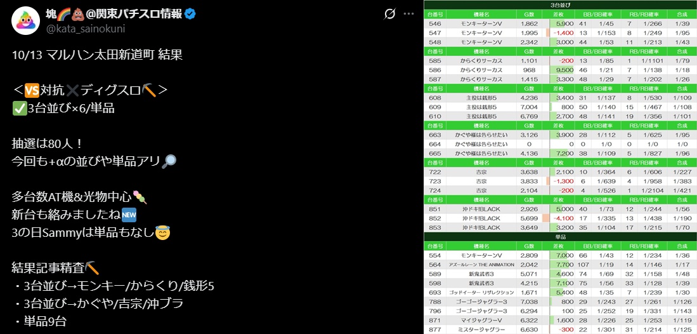Click the text 3台並び×6/単品

point(70,108)
